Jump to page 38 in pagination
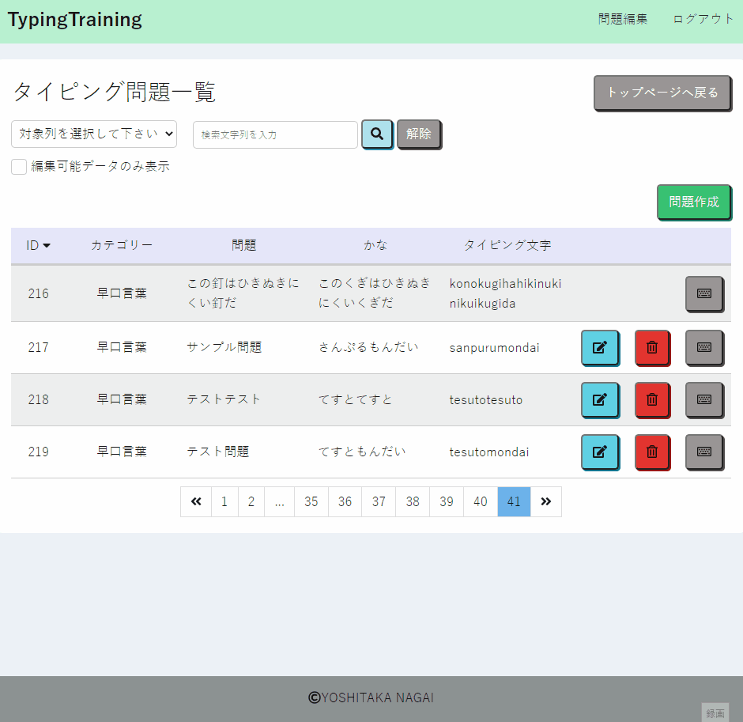 pyautogui.click(x=413, y=501)
